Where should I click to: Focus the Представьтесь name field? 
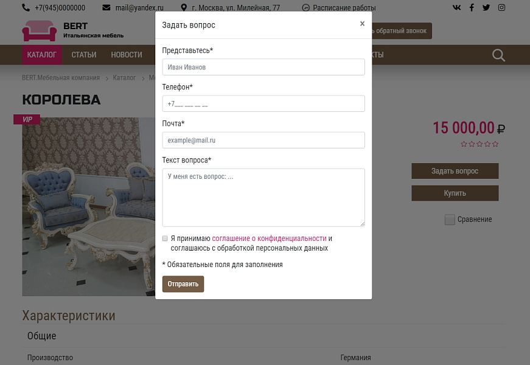click(263, 67)
